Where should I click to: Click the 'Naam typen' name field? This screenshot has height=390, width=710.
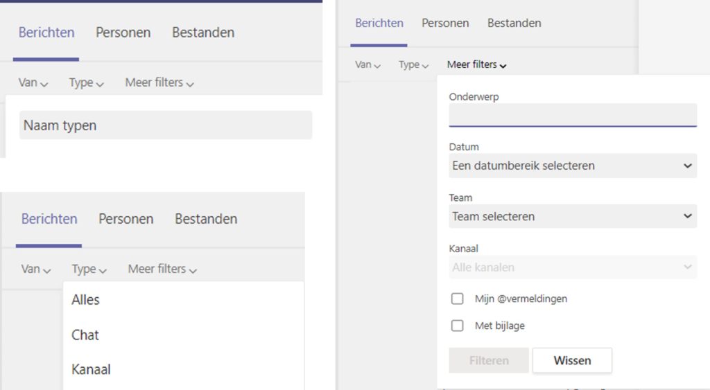(166, 125)
